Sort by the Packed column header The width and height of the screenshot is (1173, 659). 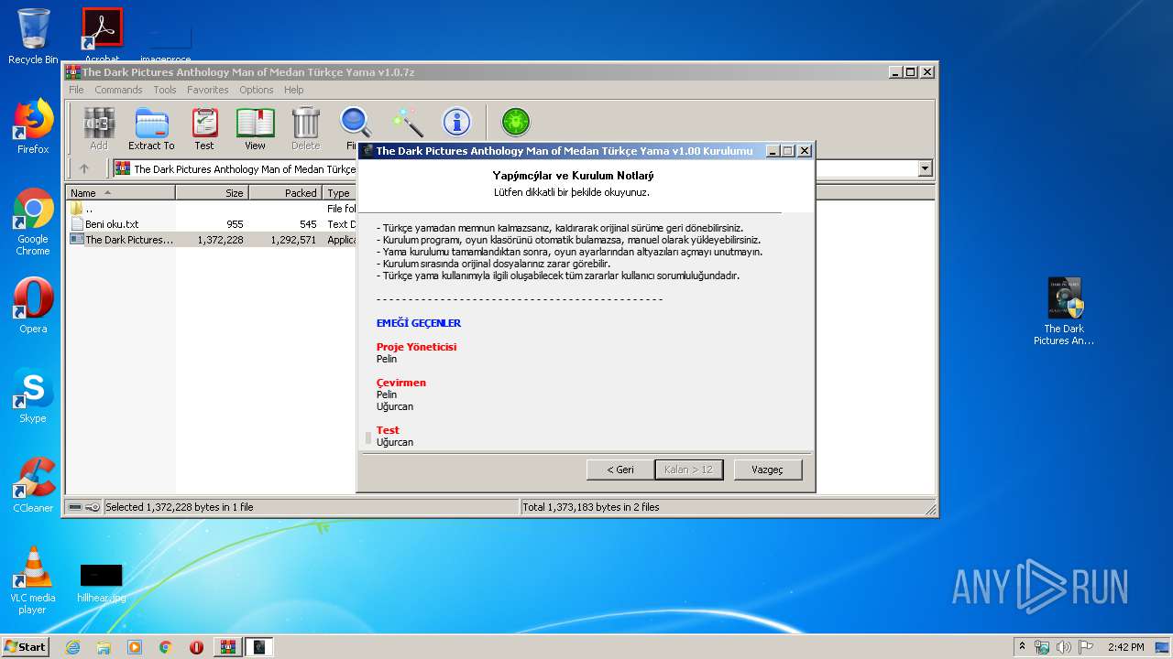(285, 193)
